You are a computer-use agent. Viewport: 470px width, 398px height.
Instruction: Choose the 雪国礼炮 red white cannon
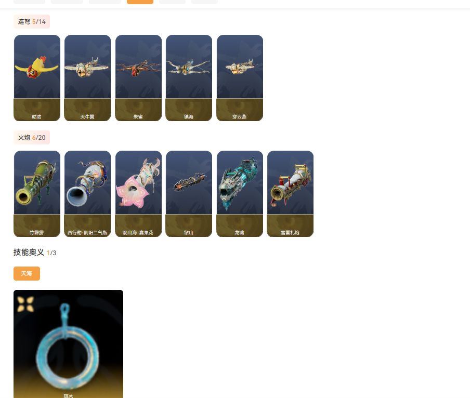tap(290, 194)
